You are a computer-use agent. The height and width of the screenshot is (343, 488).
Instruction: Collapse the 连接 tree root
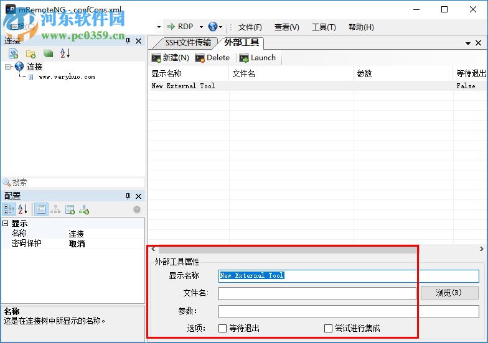click(x=7, y=66)
